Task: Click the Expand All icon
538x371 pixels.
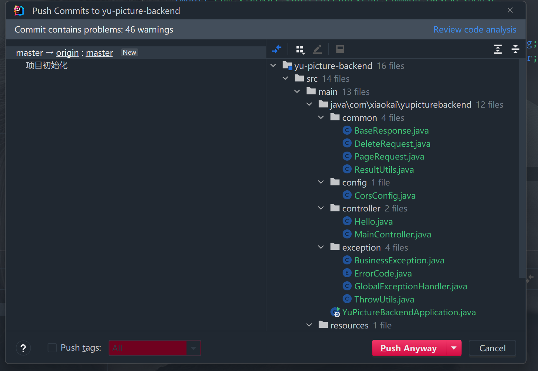Action: (497, 49)
